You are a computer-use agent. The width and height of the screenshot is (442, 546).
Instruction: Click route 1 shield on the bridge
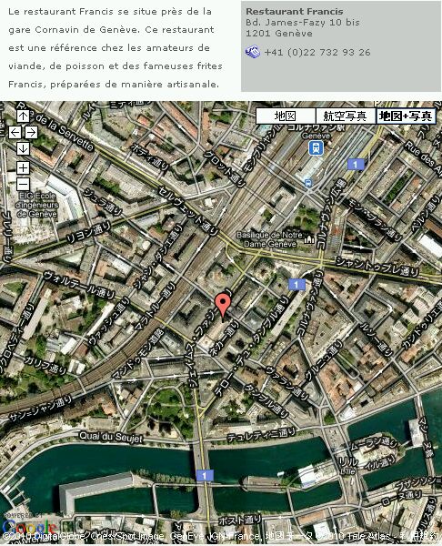coord(205,475)
